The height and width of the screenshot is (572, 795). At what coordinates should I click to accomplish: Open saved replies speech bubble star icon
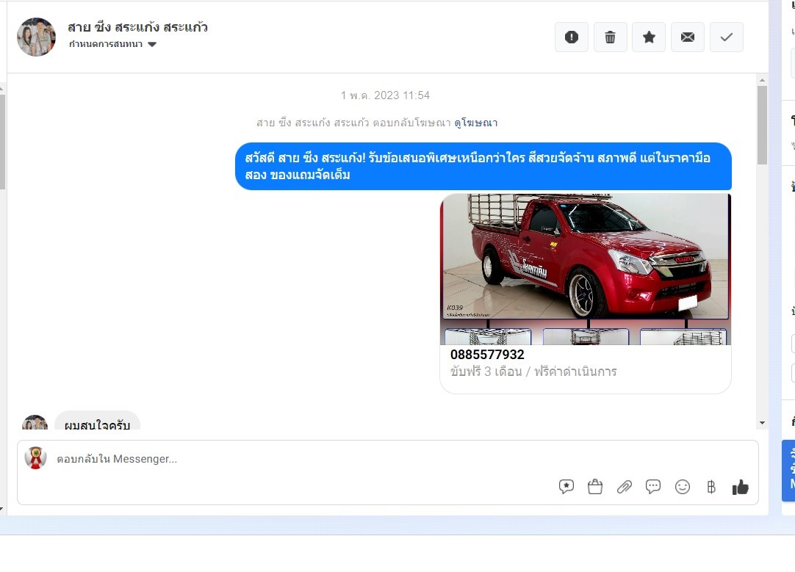click(x=566, y=486)
